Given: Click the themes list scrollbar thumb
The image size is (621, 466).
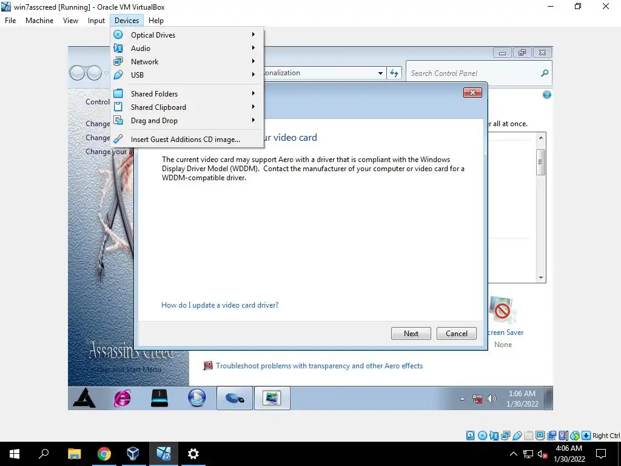Looking at the screenshot, I should click(540, 162).
